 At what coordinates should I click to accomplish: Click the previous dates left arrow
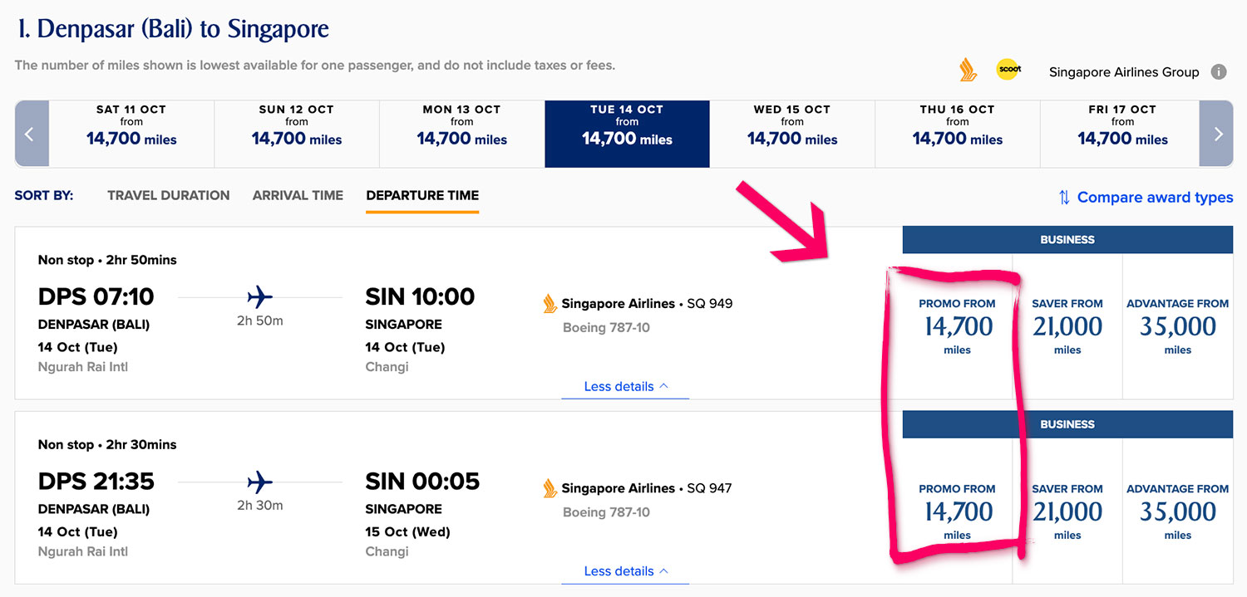[31, 134]
